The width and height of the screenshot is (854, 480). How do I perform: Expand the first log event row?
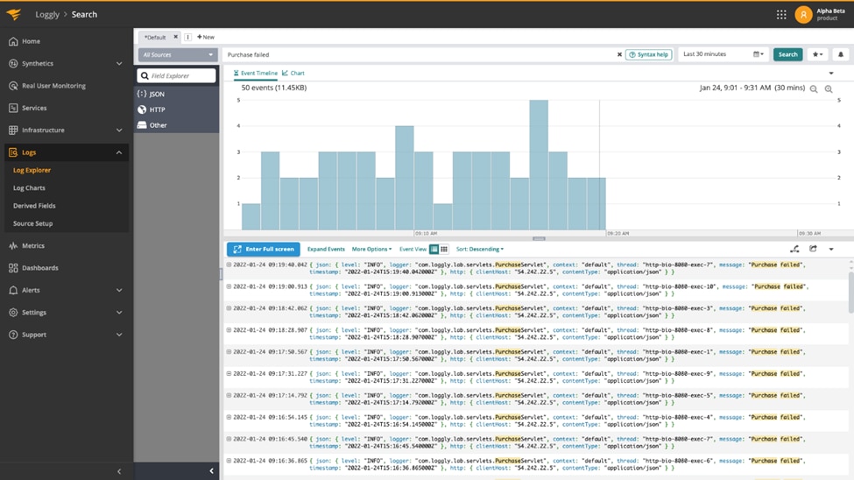click(x=229, y=265)
